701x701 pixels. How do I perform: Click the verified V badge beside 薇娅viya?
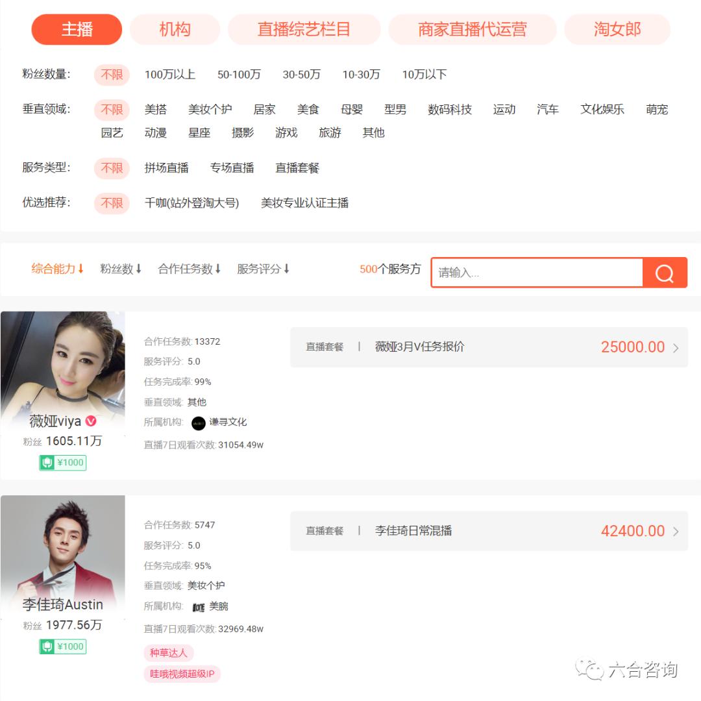[92, 421]
